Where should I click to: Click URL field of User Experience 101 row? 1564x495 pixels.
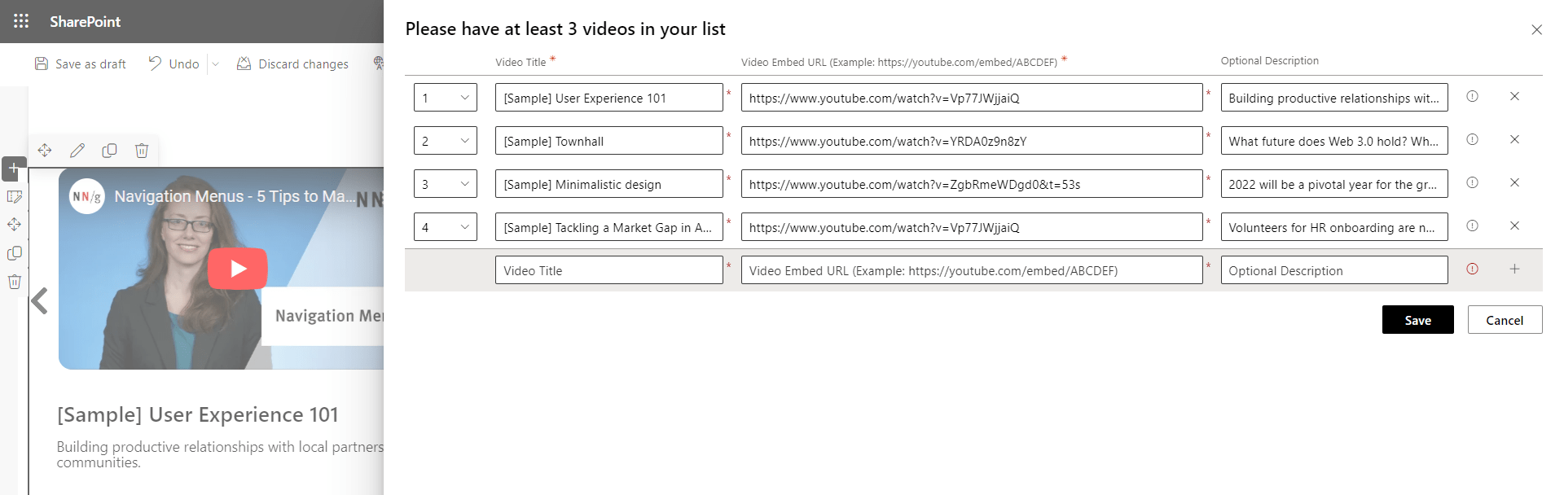pyautogui.click(x=972, y=98)
